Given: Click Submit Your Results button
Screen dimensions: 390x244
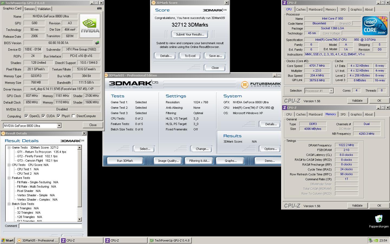Looking at the screenshot, I should point(190,34).
